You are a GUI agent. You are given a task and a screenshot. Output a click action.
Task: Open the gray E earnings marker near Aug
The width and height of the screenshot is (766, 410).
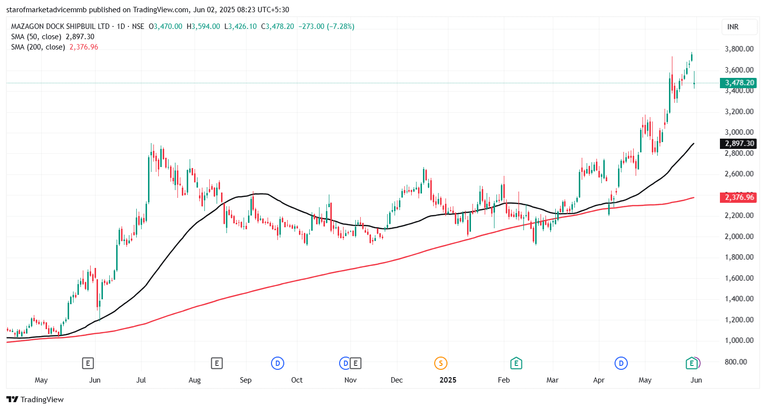(x=217, y=363)
